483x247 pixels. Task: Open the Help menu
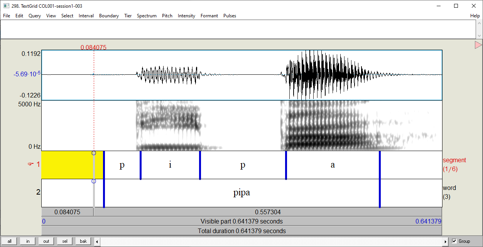point(475,16)
